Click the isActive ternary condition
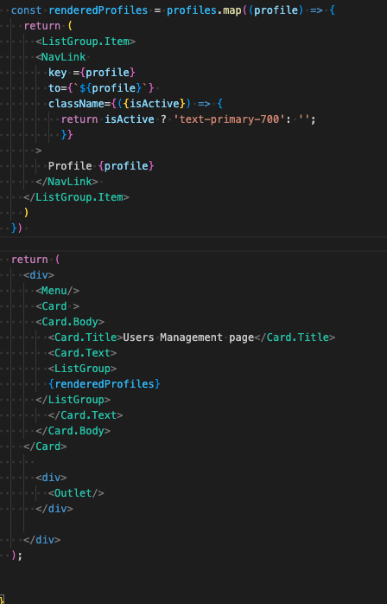387x604 pixels. 130,119
